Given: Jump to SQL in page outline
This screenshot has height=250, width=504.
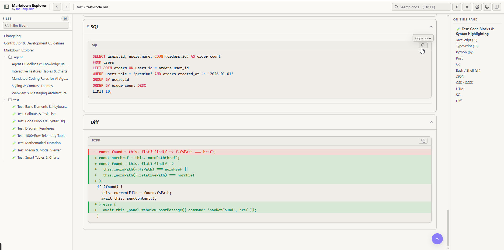Looking at the screenshot, I should tap(459, 95).
